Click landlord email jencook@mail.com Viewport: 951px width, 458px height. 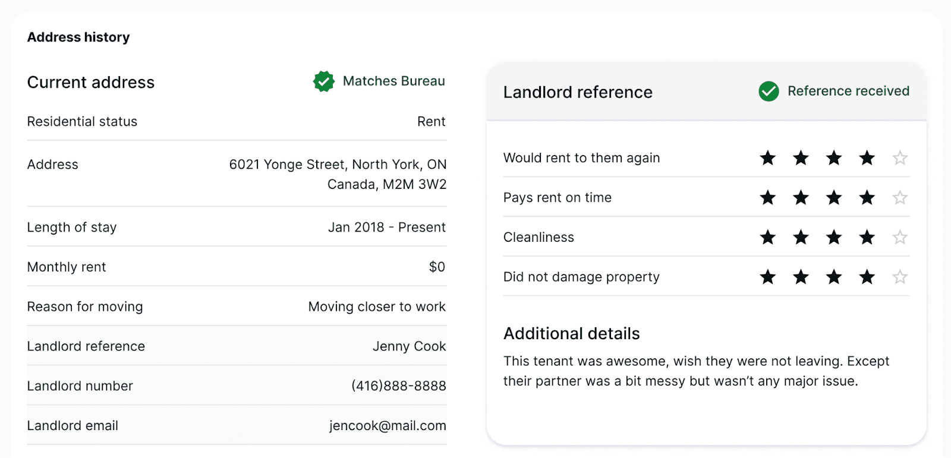pyautogui.click(x=388, y=426)
